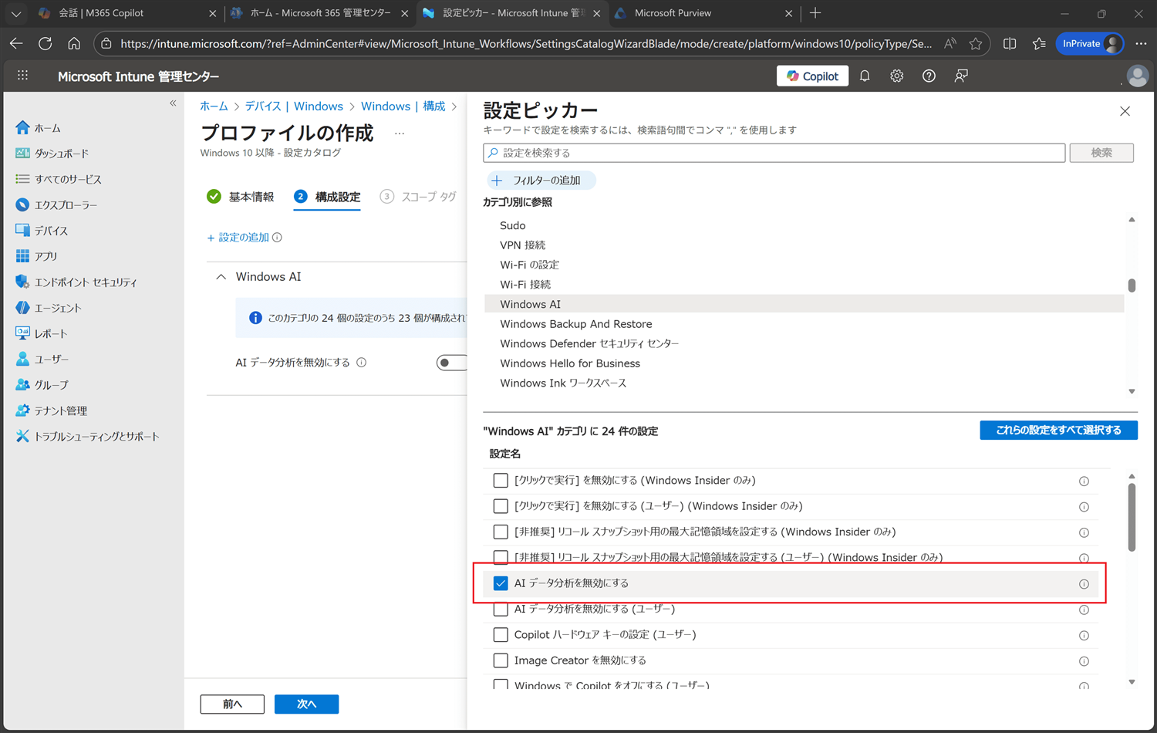The width and height of the screenshot is (1157, 733).
Task: Select Windows Hello for Business category
Action: point(570,363)
